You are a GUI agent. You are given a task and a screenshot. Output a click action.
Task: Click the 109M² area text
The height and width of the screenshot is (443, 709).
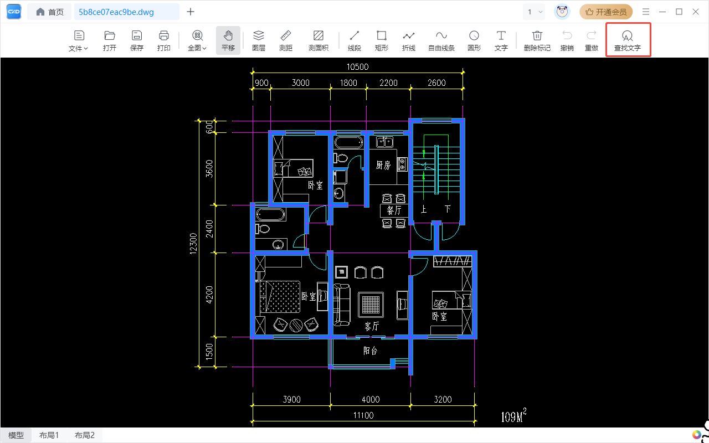click(513, 415)
